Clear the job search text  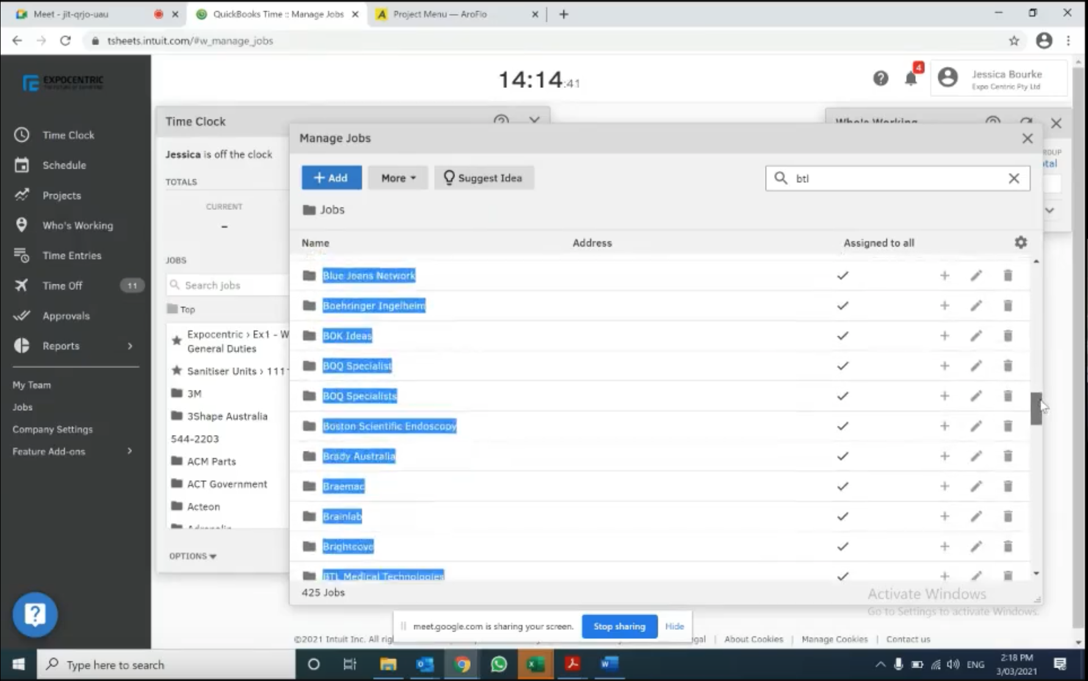(x=1014, y=178)
